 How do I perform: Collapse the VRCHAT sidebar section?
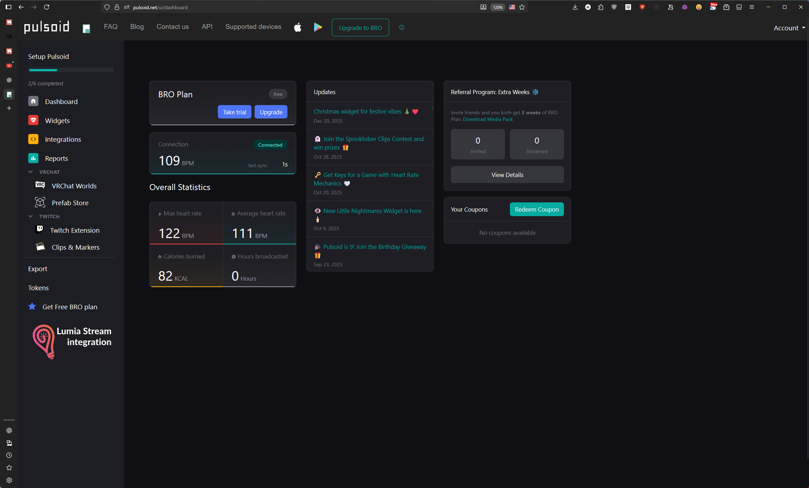point(31,172)
